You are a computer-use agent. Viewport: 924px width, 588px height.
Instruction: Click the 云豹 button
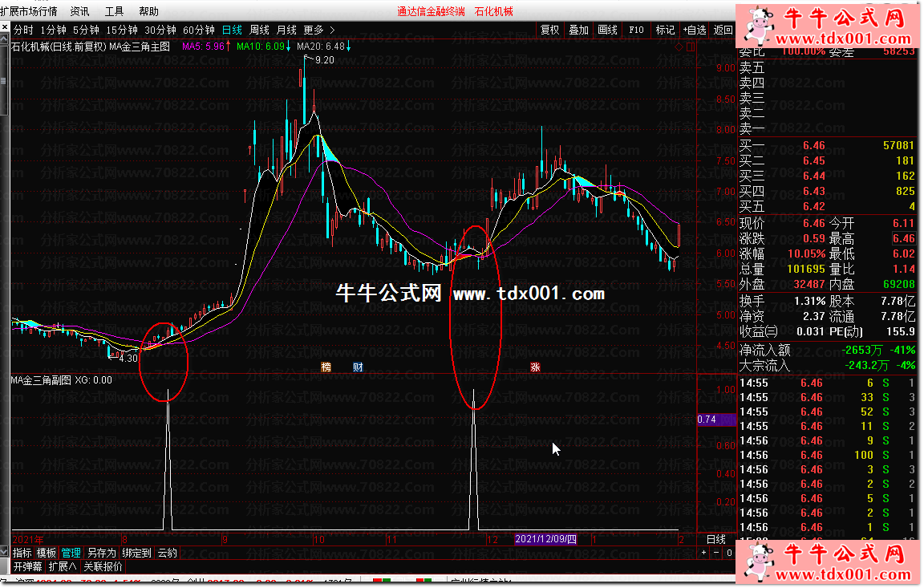tap(168, 553)
